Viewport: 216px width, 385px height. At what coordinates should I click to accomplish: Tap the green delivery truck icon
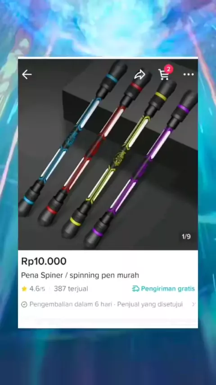click(135, 289)
